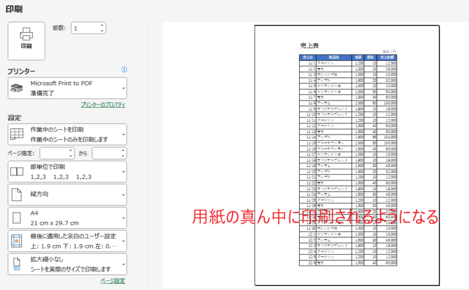The width and height of the screenshot is (469, 290).
Task: Click the page icon beside 縦方向
Action: click(x=16, y=195)
